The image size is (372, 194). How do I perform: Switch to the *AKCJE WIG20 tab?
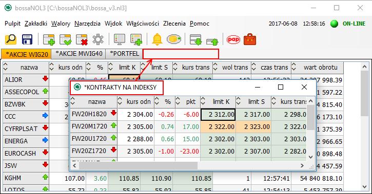(26, 54)
